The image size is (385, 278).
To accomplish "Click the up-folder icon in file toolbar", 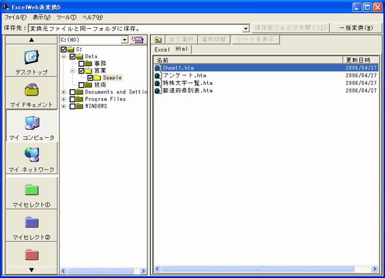I will click(158, 40).
